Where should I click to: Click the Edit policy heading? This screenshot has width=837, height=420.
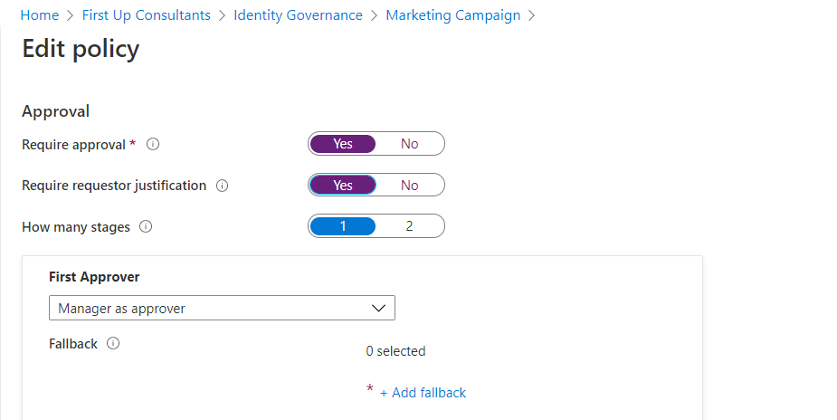[81, 48]
